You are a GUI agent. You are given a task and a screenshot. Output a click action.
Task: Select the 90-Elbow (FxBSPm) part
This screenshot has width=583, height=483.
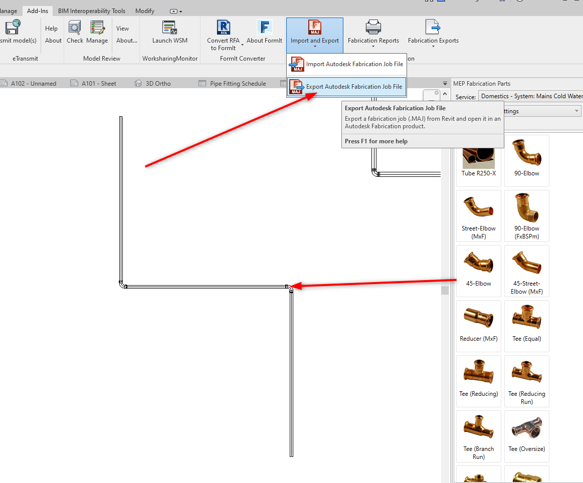coord(526,216)
